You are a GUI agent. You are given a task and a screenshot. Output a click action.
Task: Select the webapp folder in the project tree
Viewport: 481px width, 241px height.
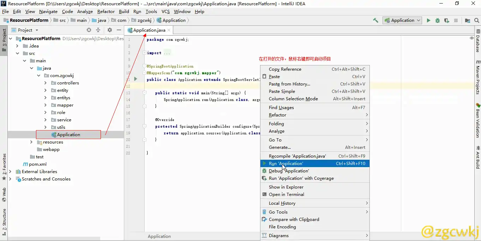tap(48, 150)
